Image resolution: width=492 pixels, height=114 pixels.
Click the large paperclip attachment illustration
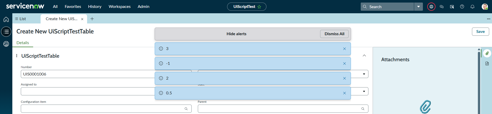click(x=425, y=107)
